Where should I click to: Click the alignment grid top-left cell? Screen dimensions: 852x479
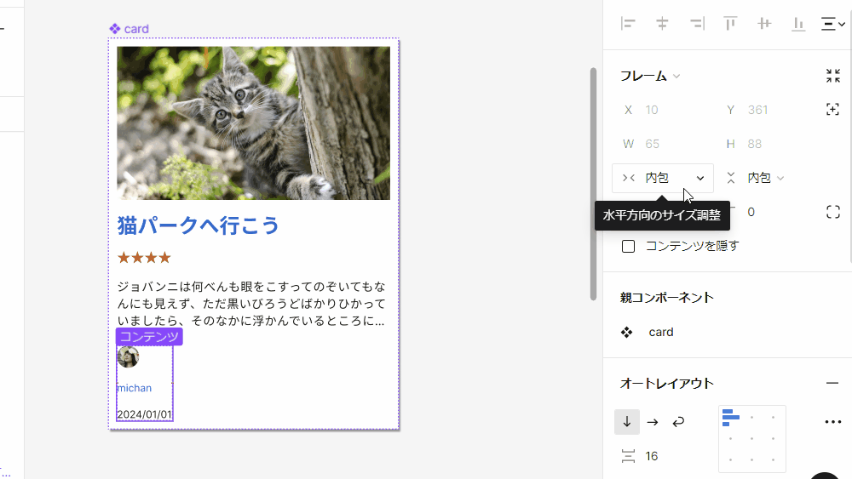coord(731,417)
